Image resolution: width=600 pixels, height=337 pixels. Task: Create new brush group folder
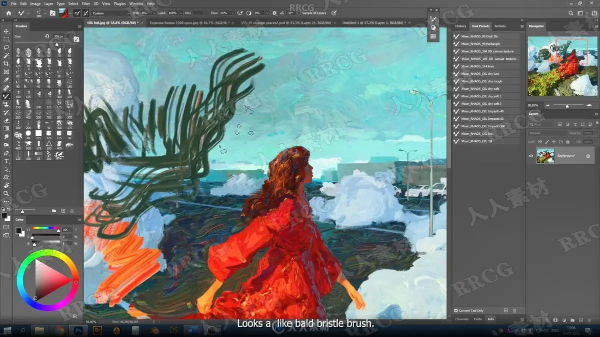tap(54, 211)
